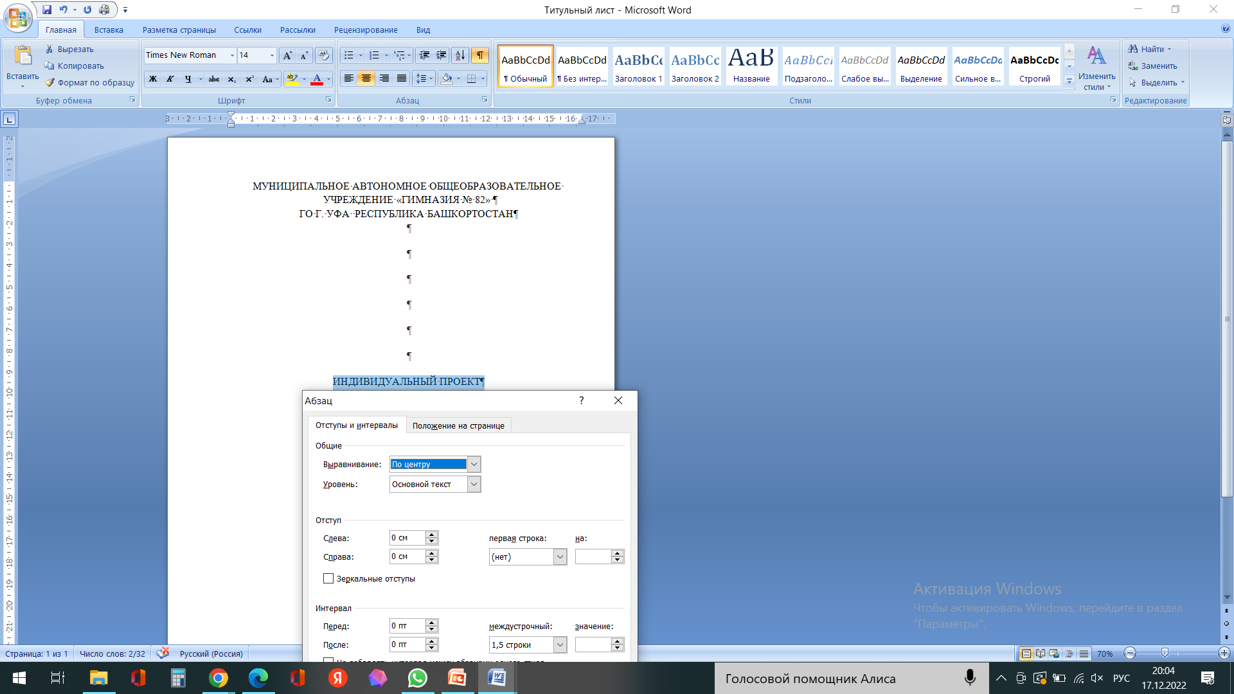
Task: Open the alignment dropdown in the dialog
Action: click(474, 464)
